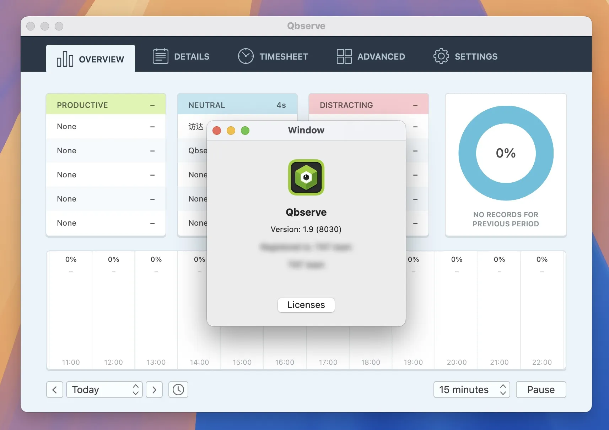This screenshot has width=609, height=430.
Task: Switch to the Advanced tab
Action: (x=371, y=56)
